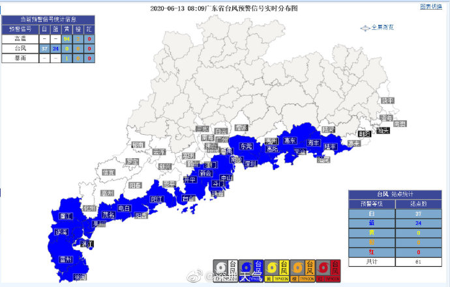Click the 湛江 station label on the map
450x287 pixels.
(87, 244)
